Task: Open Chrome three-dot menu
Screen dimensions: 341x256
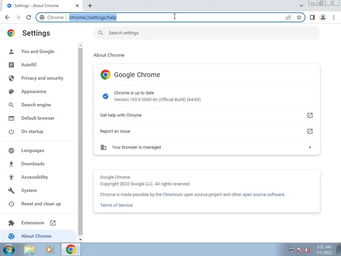Action: [334, 17]
